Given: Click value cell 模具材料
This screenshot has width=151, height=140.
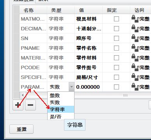Looking at the screenshot, I should coord(89,19).
